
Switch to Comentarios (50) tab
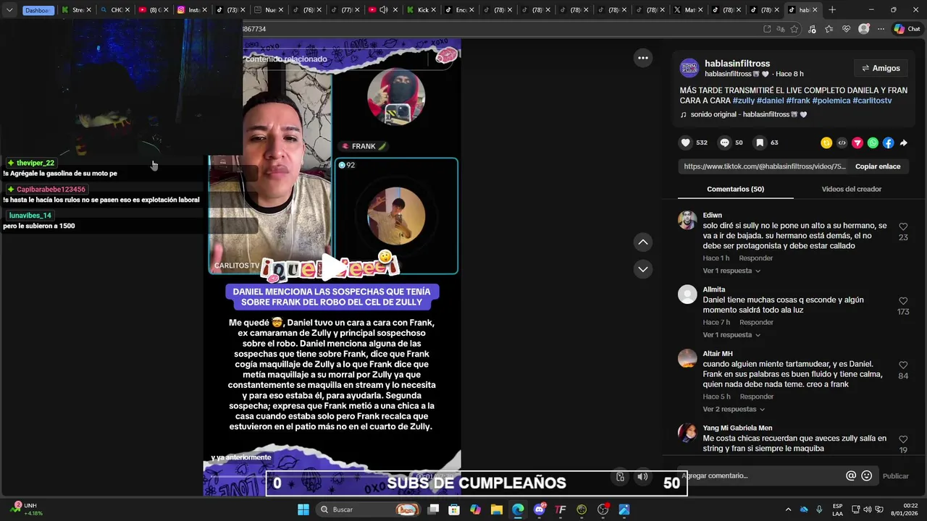[735, 189]
